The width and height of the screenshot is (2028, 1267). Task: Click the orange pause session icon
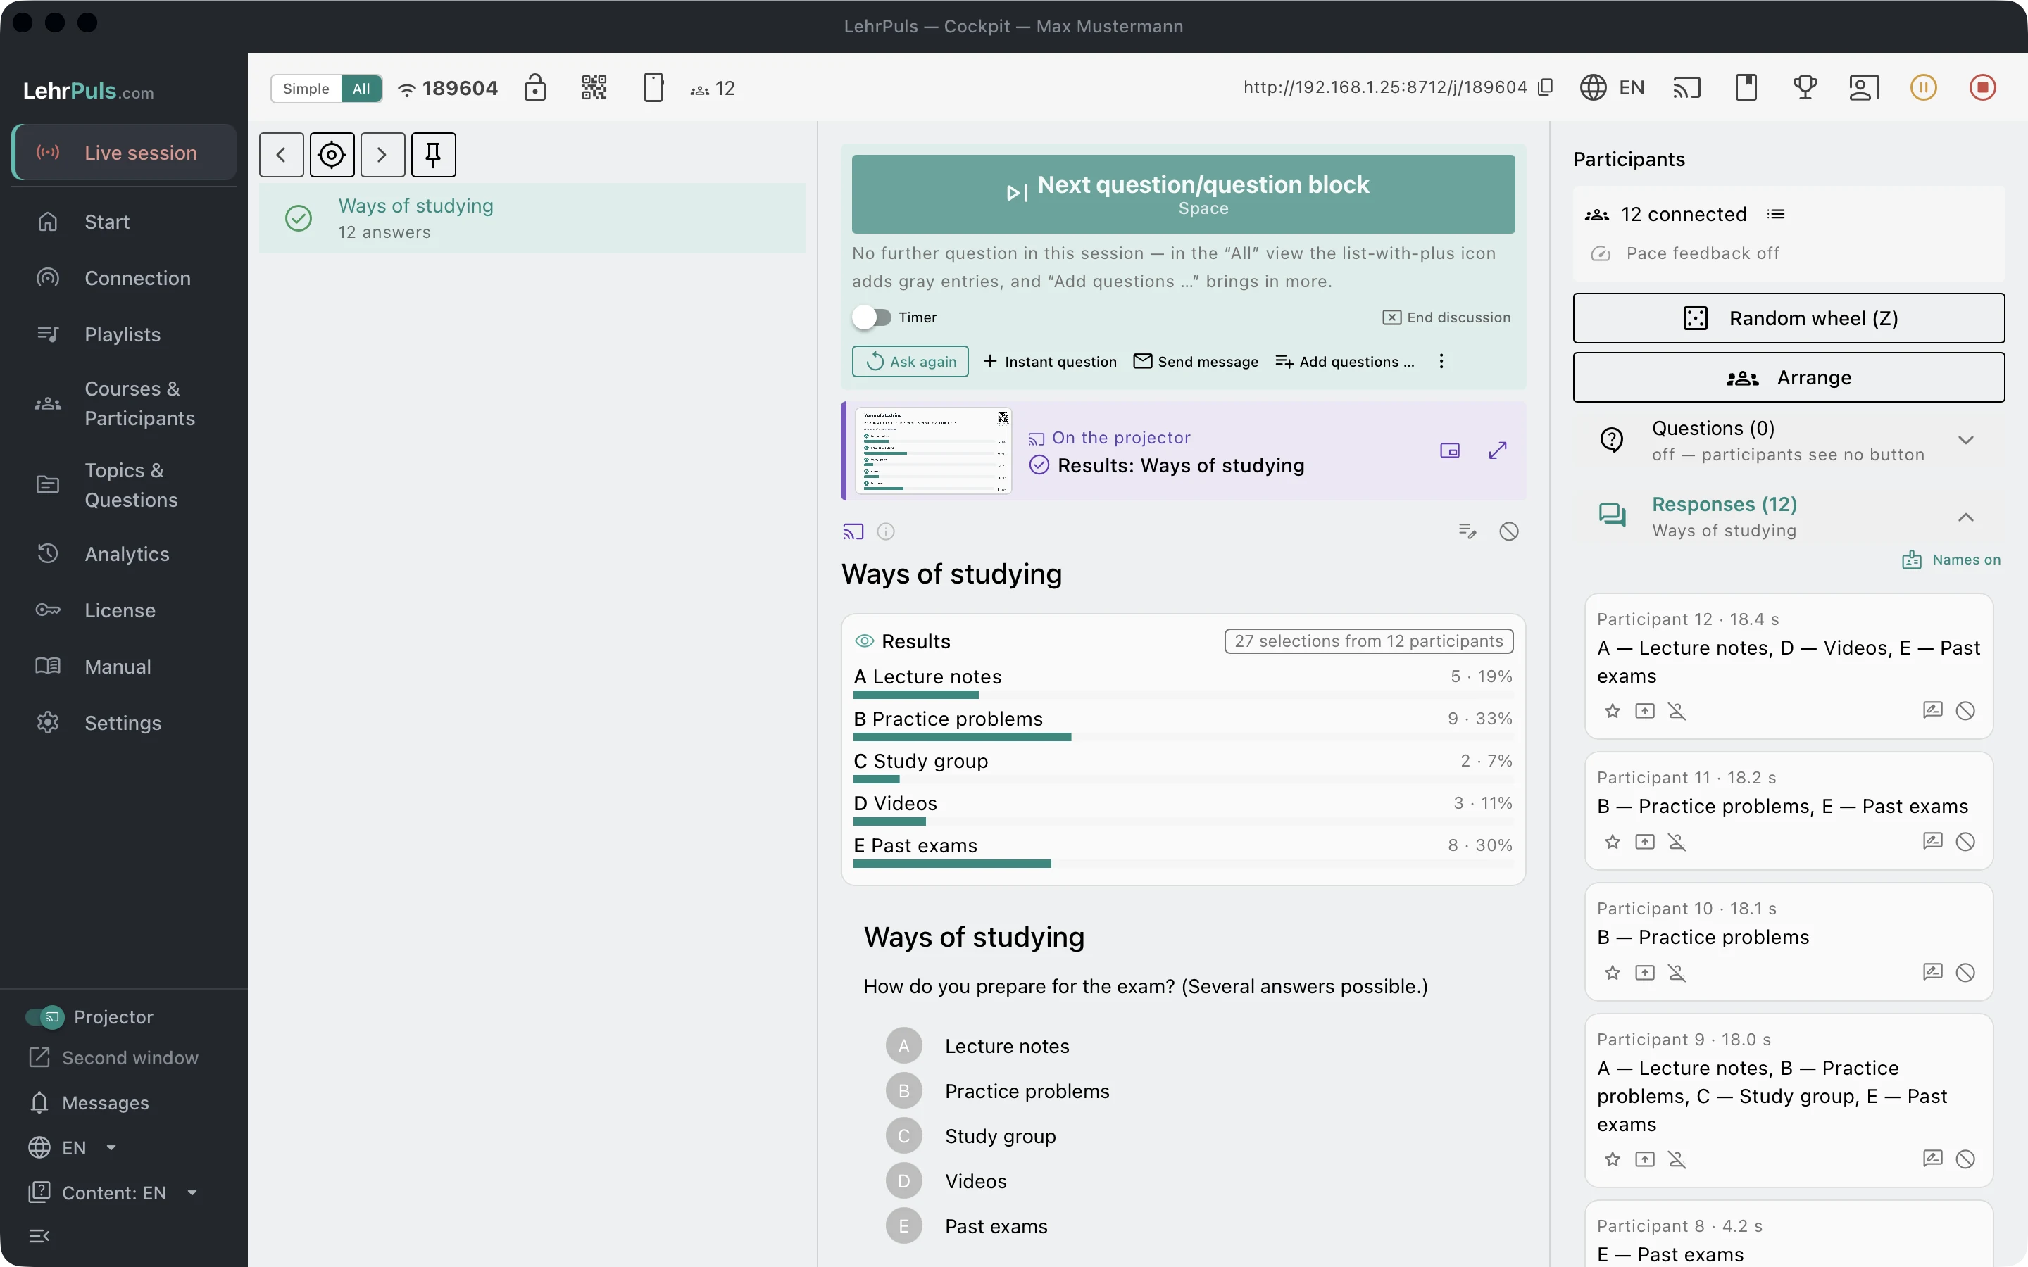(x=1923, y=87)
